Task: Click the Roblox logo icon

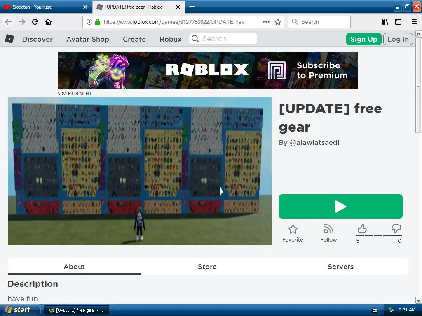Action: coord(9,39)
